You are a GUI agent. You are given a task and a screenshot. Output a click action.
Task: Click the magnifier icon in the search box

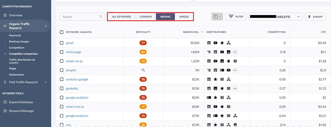coord(101,17)
